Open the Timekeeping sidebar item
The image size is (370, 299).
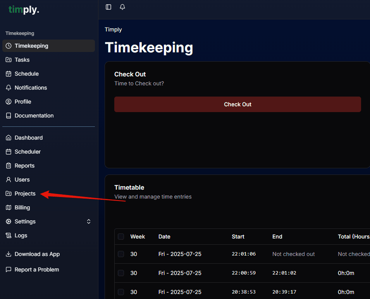[x=48, y=46]
